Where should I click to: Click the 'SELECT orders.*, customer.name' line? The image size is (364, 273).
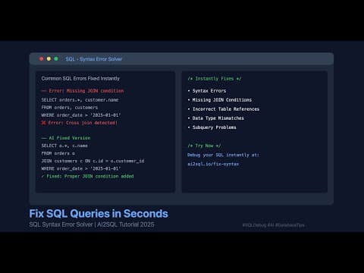coord(80,100)
